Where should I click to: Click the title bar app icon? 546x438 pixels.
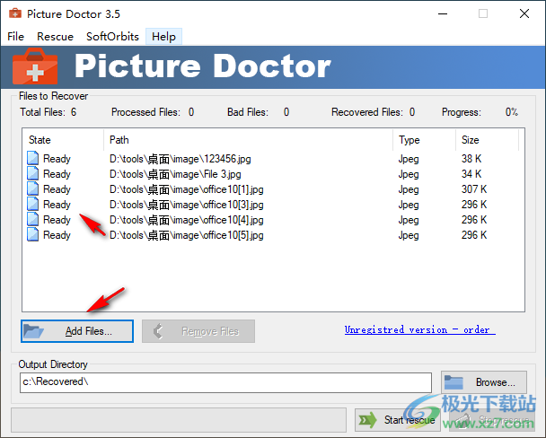pyautogui.click(x=15, y=13)
